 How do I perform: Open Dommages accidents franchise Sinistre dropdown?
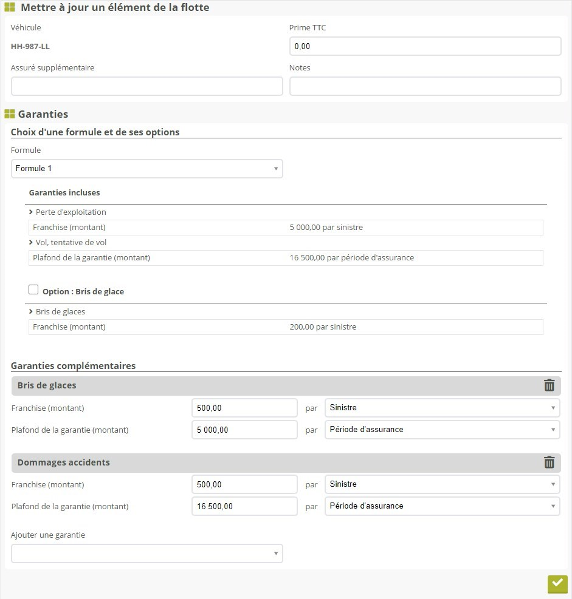click(442, 484)
